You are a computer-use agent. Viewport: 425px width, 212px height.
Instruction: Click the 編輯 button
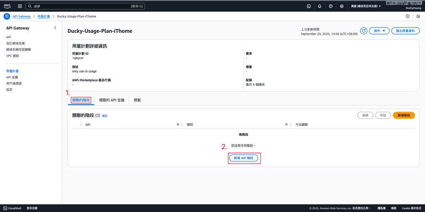(x=365, y=115)
